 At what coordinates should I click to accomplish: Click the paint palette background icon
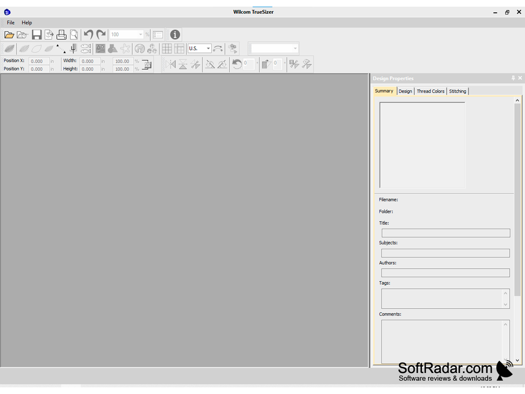139,49
